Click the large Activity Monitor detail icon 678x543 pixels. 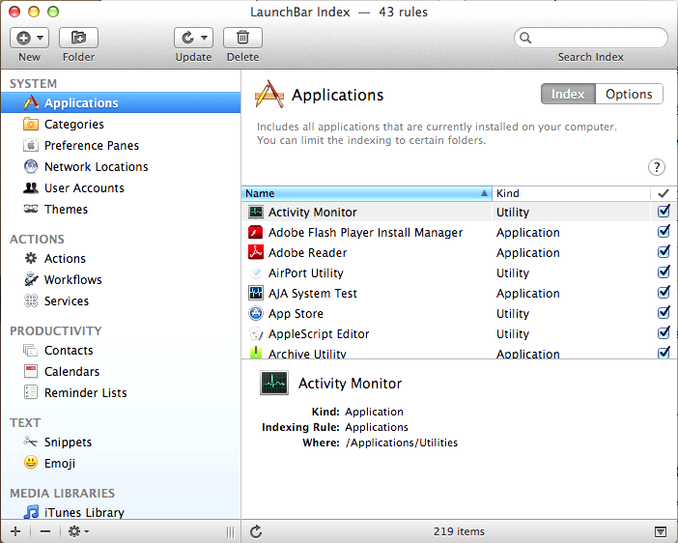(x=274, y=383)
